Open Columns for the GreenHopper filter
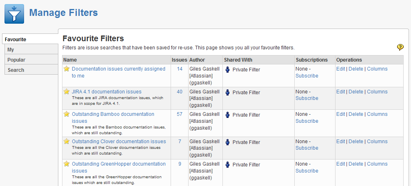The image size is (411, 186). pos(377,164)
